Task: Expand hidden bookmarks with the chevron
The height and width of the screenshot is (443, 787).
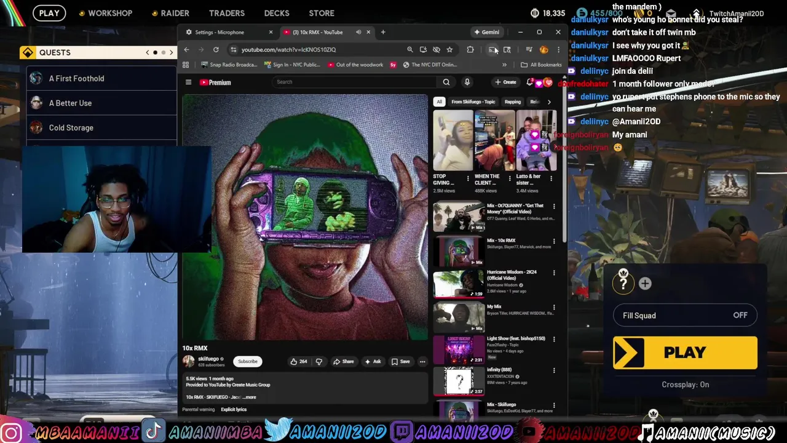Action: click(504, 65)
